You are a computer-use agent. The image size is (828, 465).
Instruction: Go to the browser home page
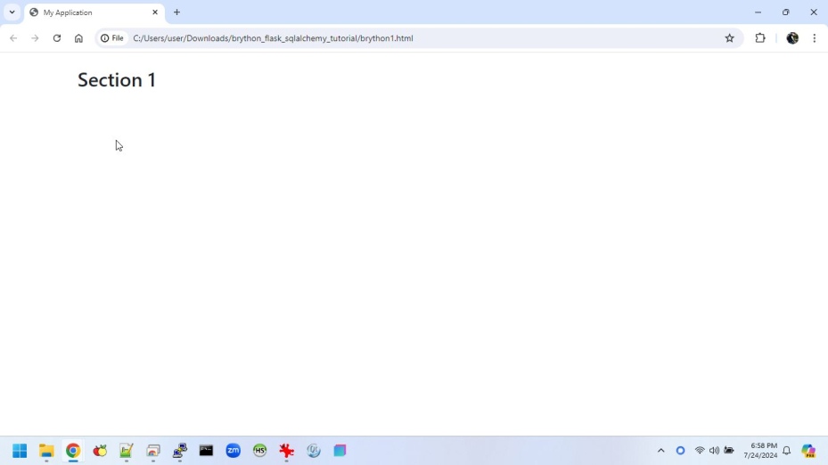78,38
